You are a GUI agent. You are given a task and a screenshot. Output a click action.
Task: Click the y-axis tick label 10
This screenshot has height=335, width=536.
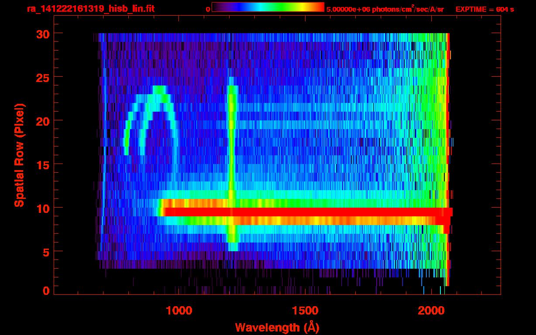[x=42, y=208]
